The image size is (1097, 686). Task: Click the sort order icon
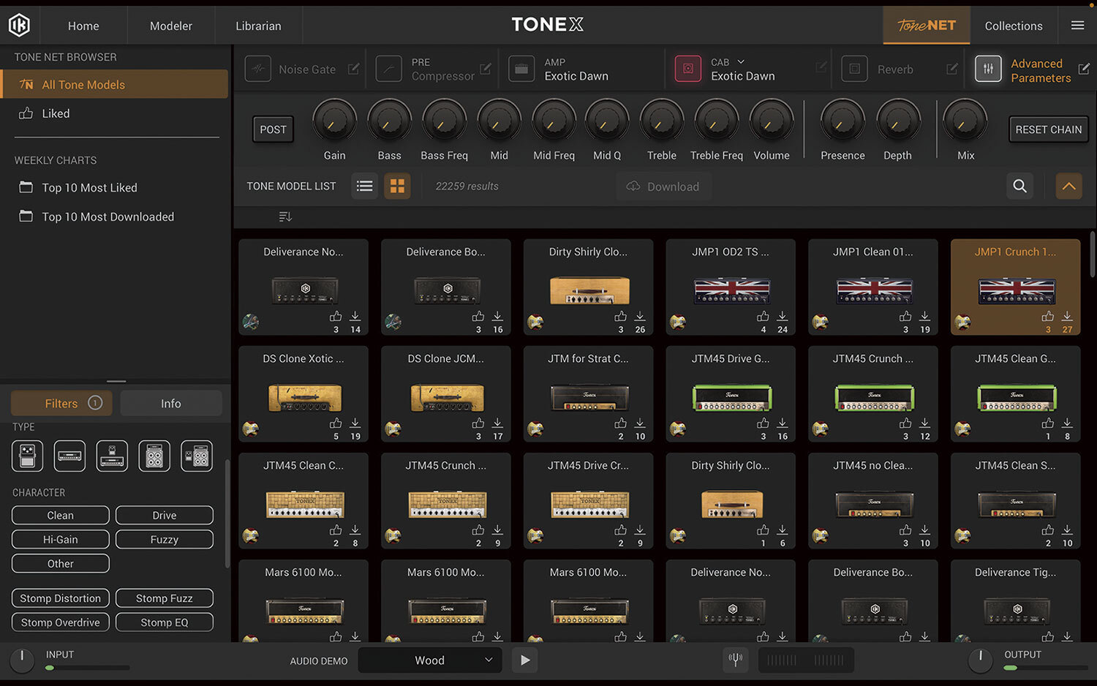[x=285, y=216]
